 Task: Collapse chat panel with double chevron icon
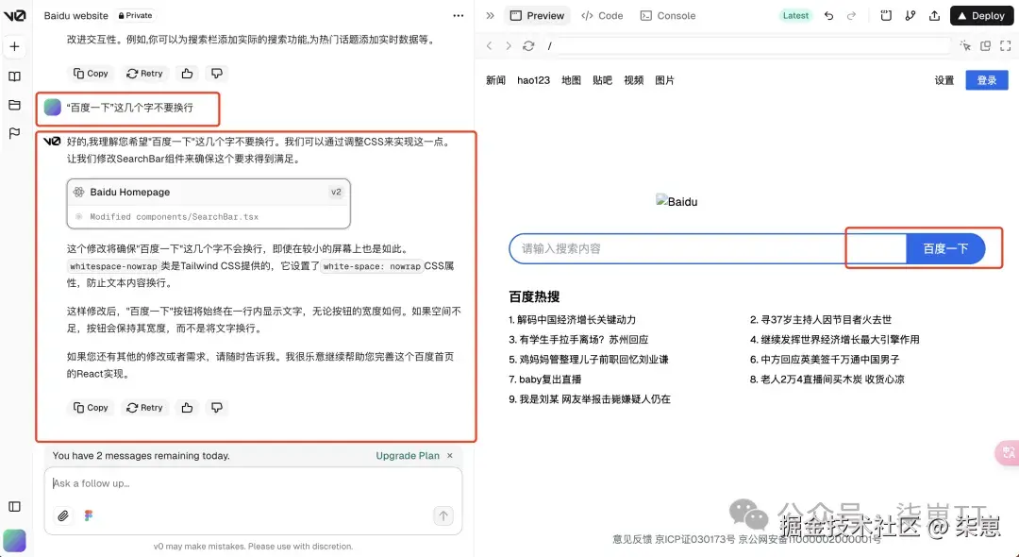[x=490, y=16]
